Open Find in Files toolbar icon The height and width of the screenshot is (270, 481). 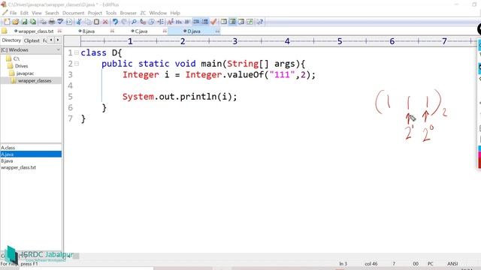[x=151, y=22]
